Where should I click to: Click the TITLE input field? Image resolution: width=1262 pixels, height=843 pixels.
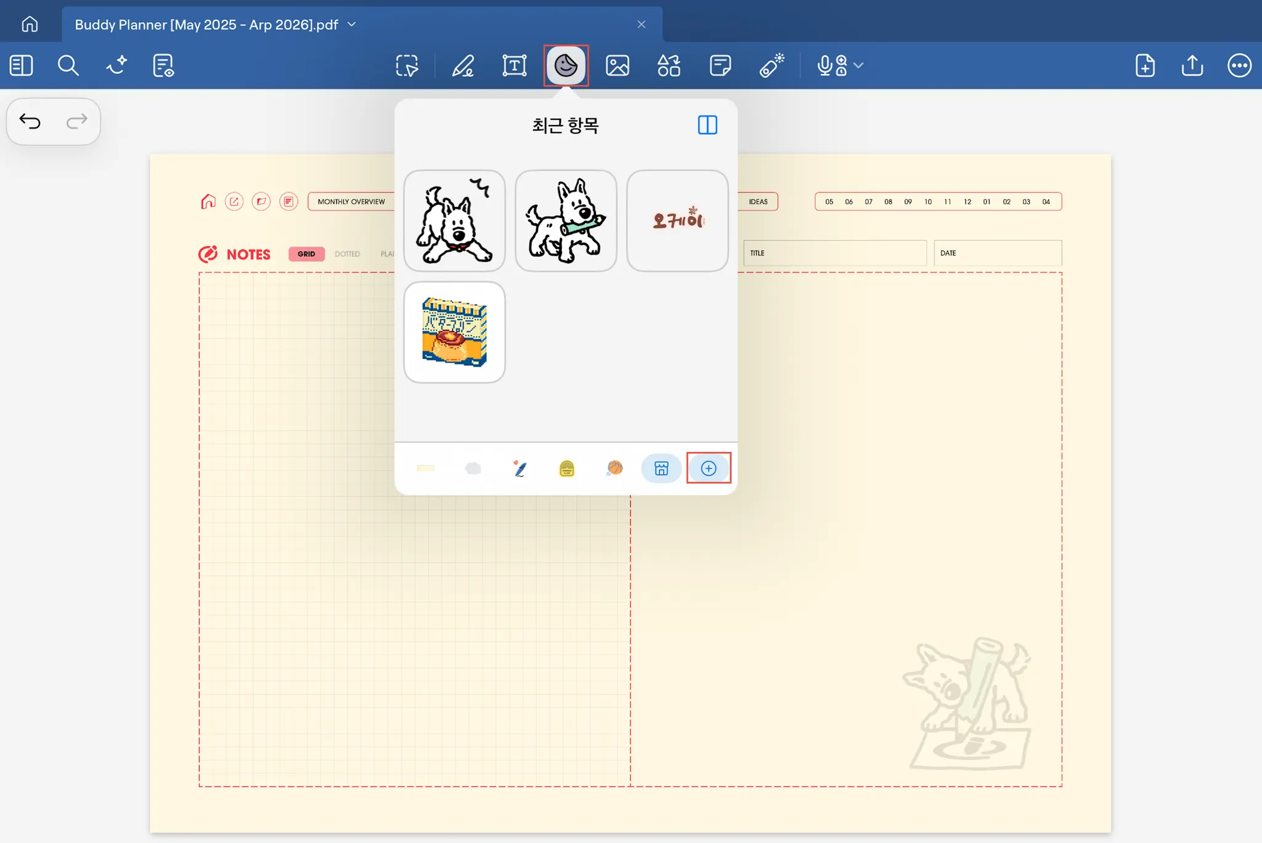(835, 253)
